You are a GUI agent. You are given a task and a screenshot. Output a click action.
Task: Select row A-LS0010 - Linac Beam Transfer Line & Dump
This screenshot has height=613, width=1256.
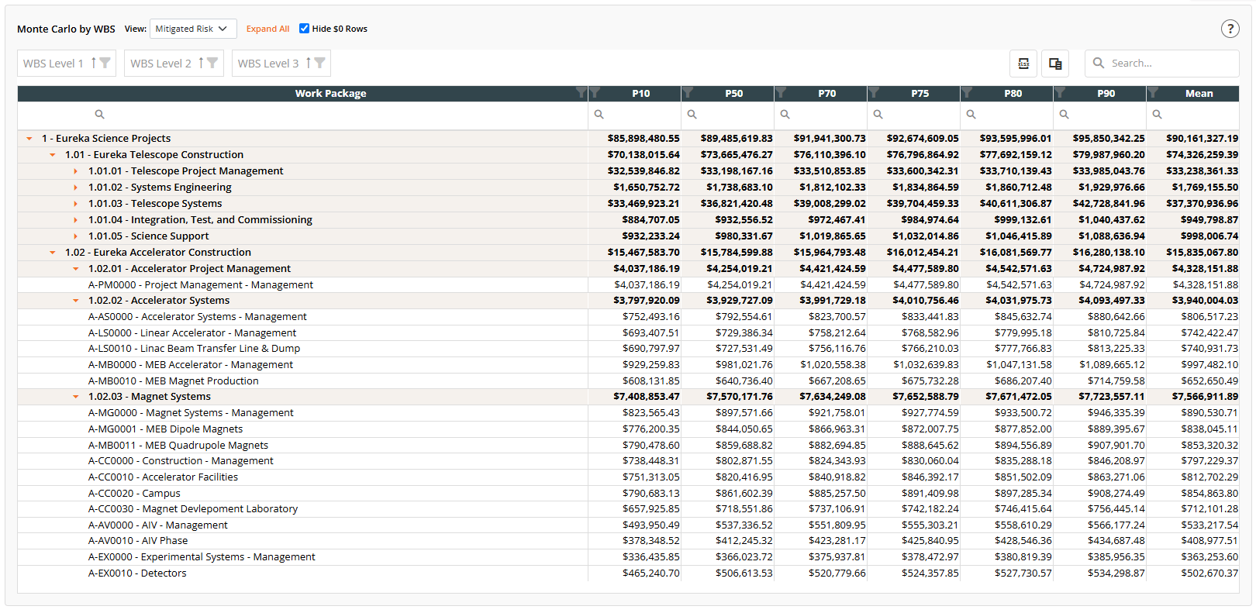pyautogui.click(x=628, y=349)
